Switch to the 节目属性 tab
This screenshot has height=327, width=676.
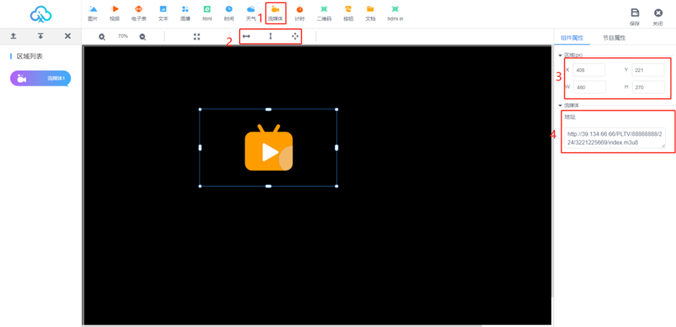[x=614, y=37]
